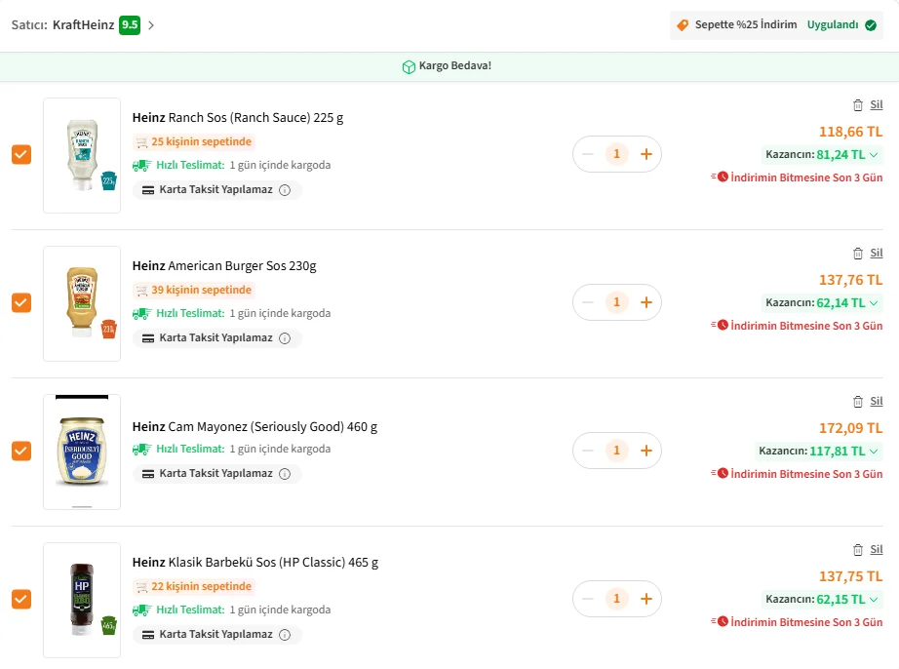Decrease Klasik Barbekü Sos quantity with minus
The height and width of the screenshot is (669, 899).
coord(588,599)
